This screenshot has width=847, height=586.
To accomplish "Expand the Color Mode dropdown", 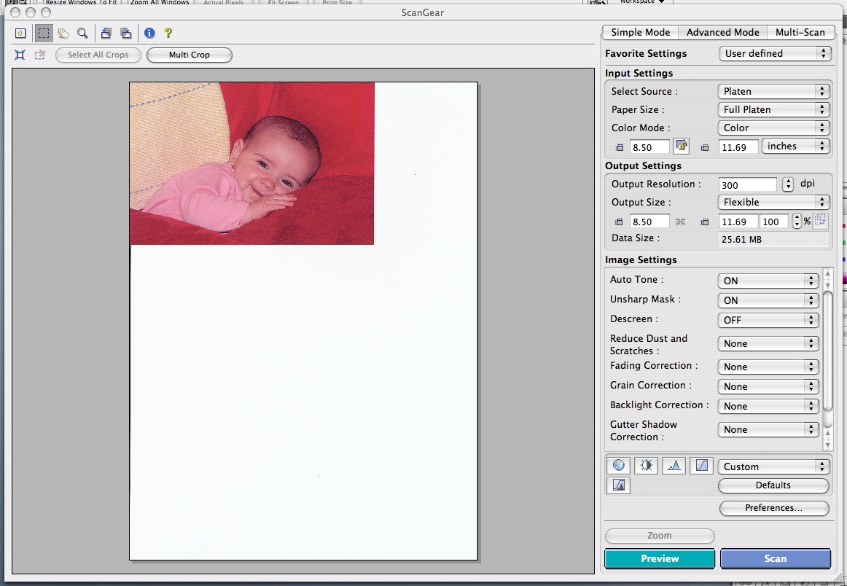I will (x=774, y=128).
